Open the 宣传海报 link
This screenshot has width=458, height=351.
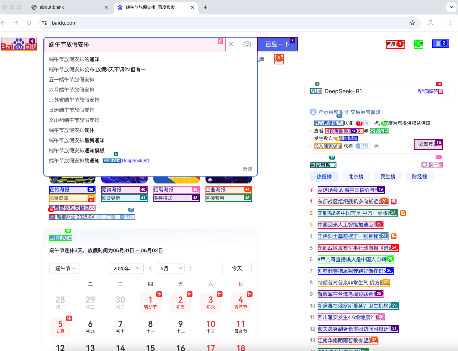72,190
